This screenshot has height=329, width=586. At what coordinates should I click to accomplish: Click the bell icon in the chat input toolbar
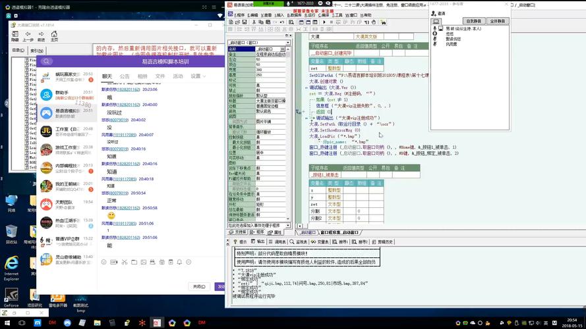click(x=179, y=263)
